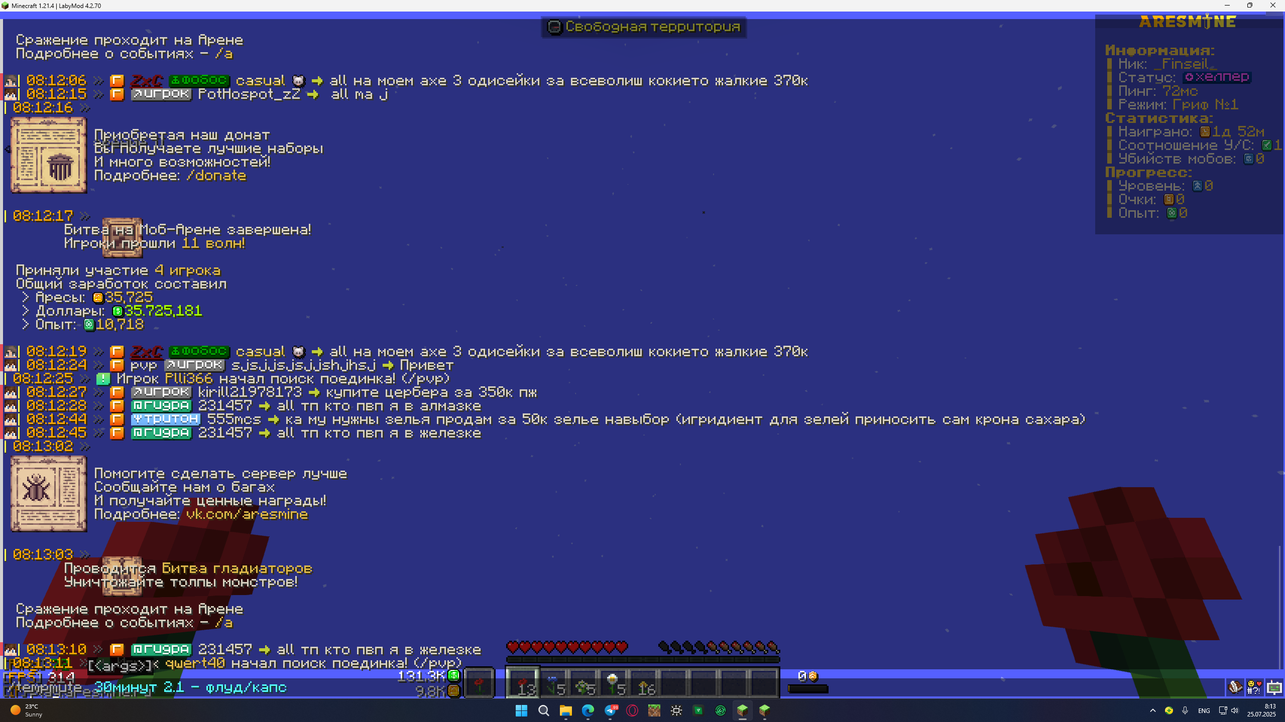
Task: Open File Explorer from taskbar
Action: [x=565, y=710]
